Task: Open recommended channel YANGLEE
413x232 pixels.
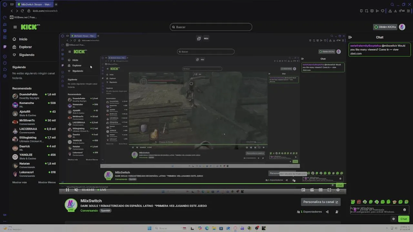Action: pos(34,157)
